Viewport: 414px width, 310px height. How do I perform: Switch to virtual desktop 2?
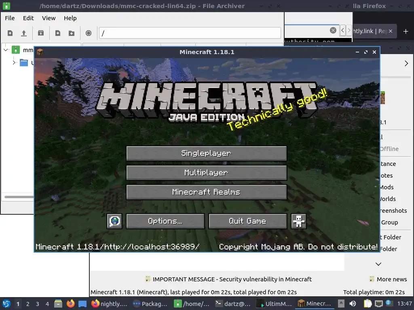[28, 304]
